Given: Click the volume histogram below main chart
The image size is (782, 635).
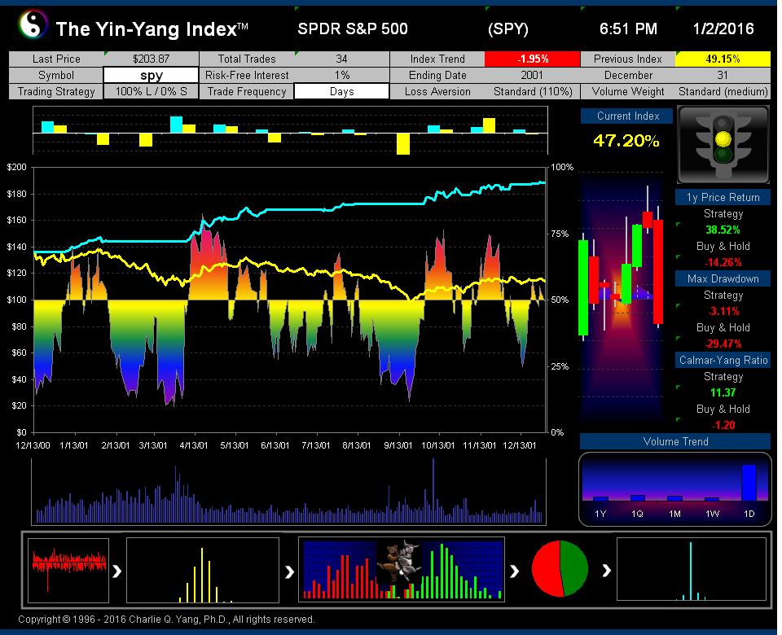Looking at the screenshot, I should point(288,492).
